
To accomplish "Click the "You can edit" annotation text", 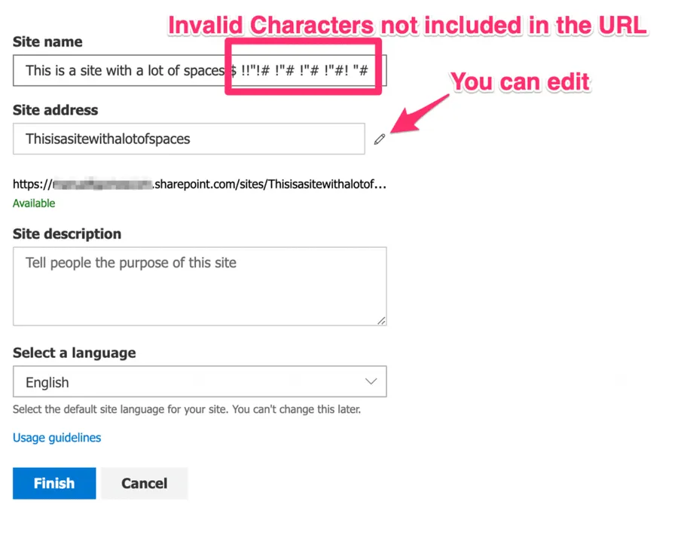I will pos(520,82).
